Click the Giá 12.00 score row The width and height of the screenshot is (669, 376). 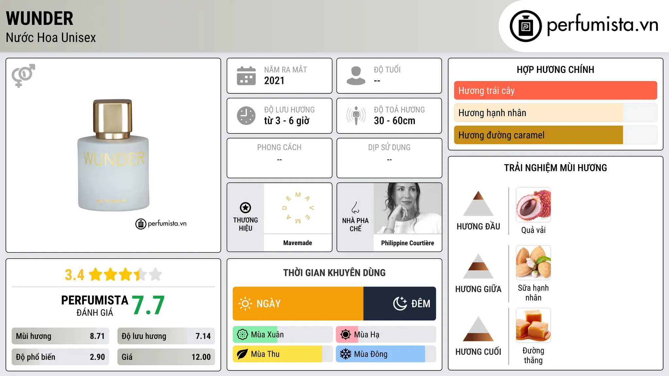[166, 357]
